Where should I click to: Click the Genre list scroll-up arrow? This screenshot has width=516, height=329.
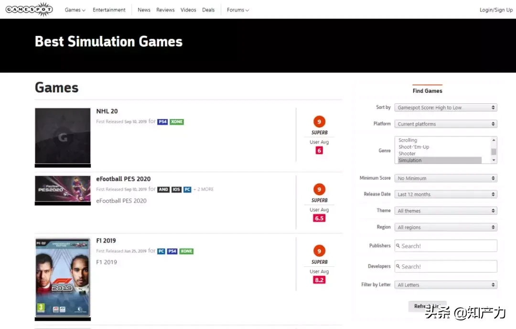click(x=494, y=140)
